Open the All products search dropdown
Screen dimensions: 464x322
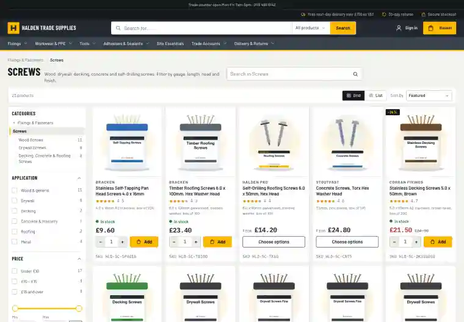pos(311,28)
